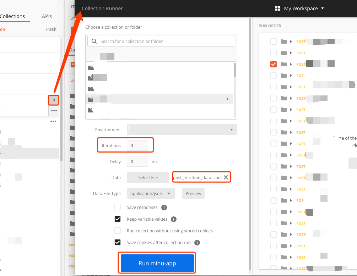Image resolution: width=357 pixels, height=276 pixels.
Task: Uncheck the selected request in Run Order
Action: [274, 64]
